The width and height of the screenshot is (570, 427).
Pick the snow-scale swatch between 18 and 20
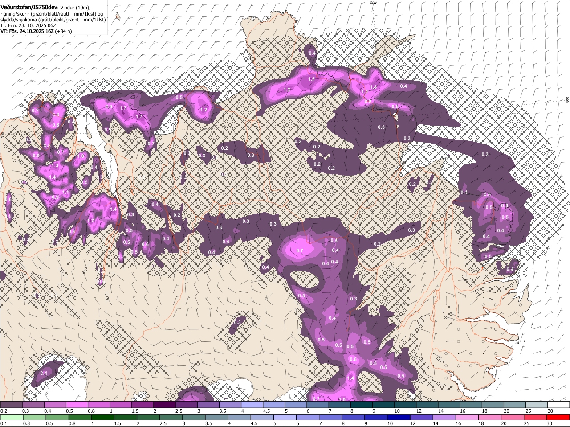tap(493, 405)
